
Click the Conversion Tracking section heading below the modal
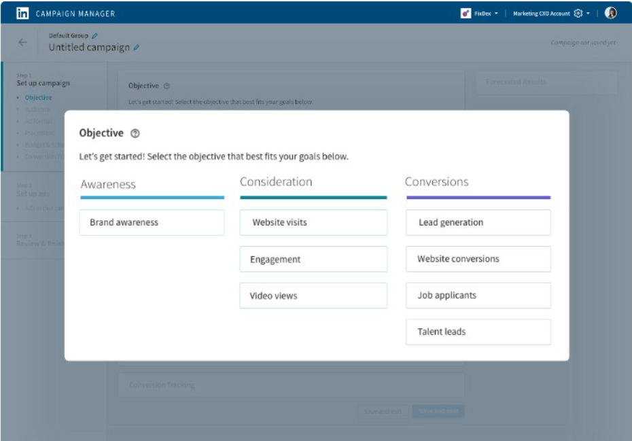point(162,385)
